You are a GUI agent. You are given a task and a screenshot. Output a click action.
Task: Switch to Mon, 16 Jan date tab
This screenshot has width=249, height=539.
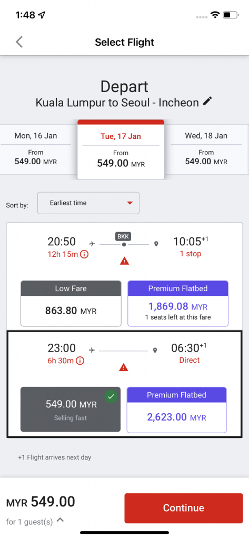tap(35, 149)
